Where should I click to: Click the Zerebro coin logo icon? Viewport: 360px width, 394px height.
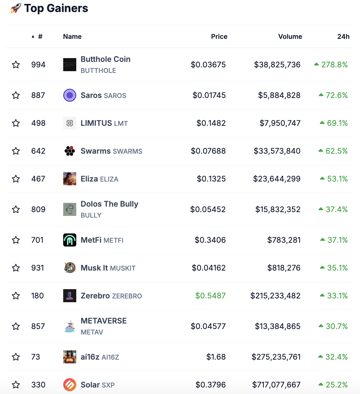[70, 296]
